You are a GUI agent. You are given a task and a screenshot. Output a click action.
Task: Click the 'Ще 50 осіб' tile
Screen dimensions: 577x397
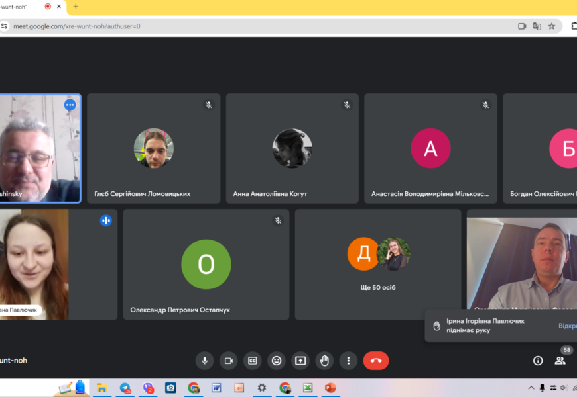tap(378, 265)
